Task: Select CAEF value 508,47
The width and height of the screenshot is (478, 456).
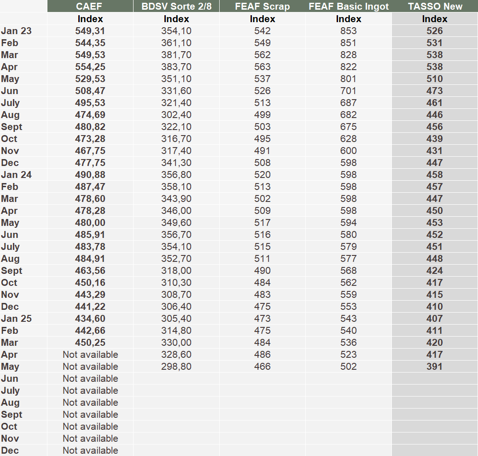Action: (x=90, y=91)
